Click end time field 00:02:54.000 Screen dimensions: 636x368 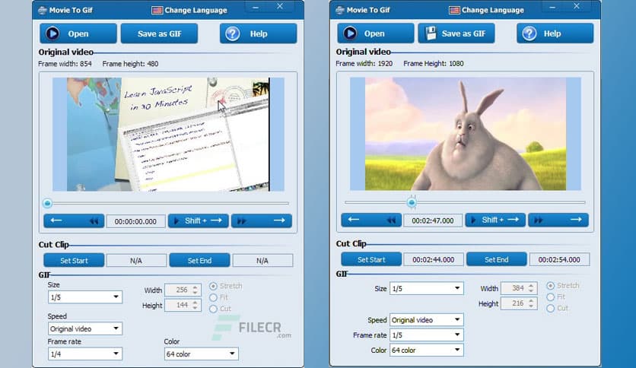(x=559, y=259)
